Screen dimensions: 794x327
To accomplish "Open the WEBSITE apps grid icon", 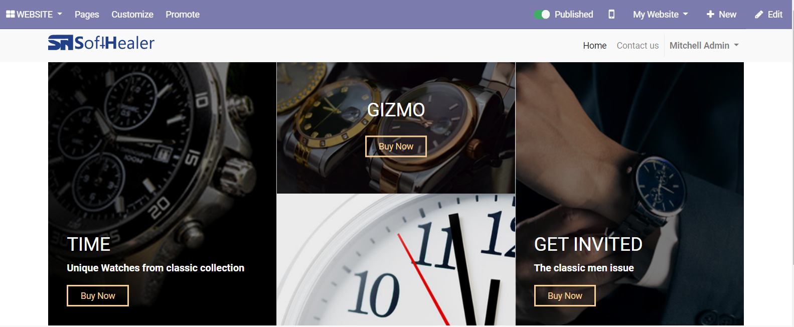I will (x=10, y=14).
